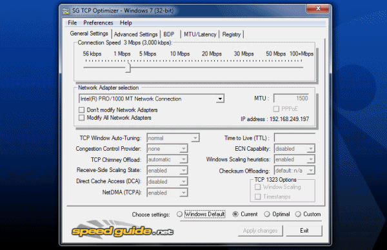
Task: Choose the Custom settings radio button
Action: point(298,214)
